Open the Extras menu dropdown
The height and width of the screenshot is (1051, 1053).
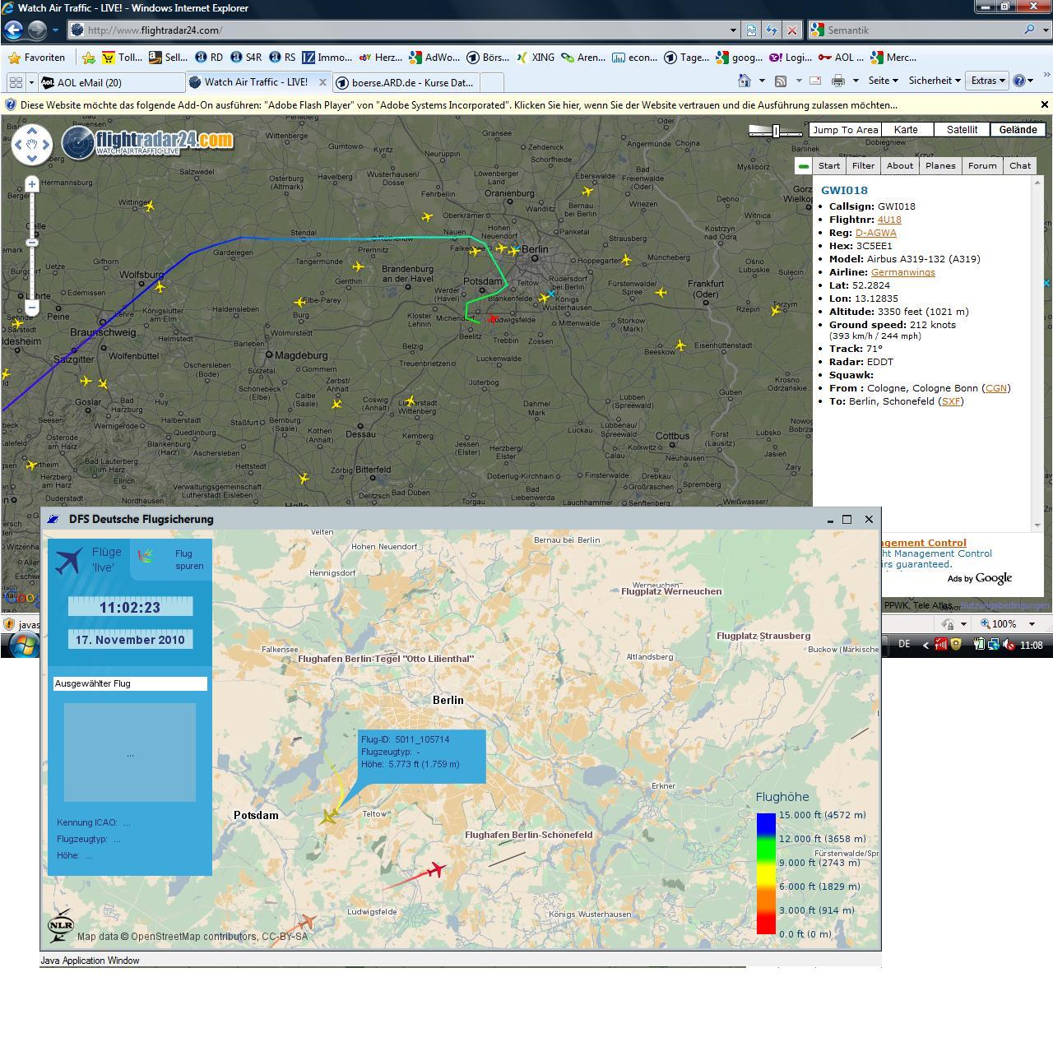988,81
